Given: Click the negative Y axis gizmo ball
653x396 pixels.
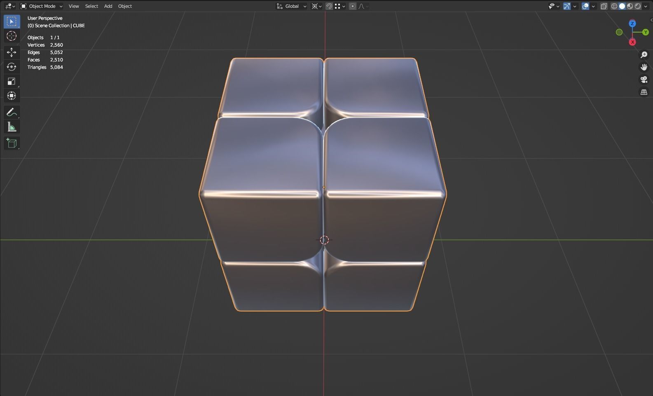Looking at the screenshot, I should tap(619, 32).
